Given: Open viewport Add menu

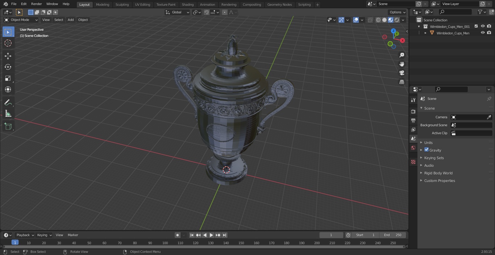Looking at the screenshot, I should pyautogui.click(x=71, y=20).
